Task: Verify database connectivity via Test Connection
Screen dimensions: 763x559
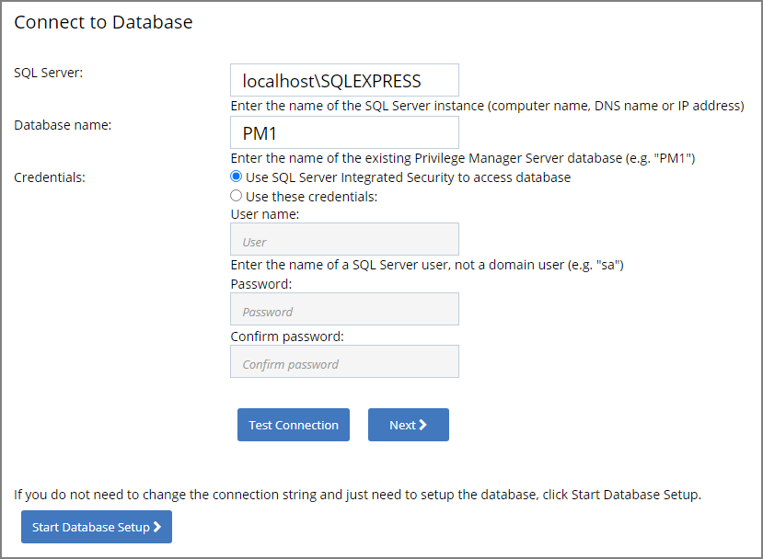Action: pyautogui.click(x=293, y=425)
